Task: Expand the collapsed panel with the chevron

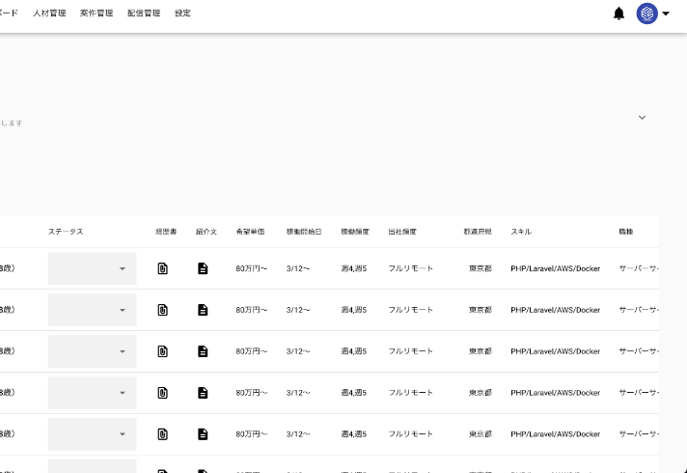Action: point(642,118)
